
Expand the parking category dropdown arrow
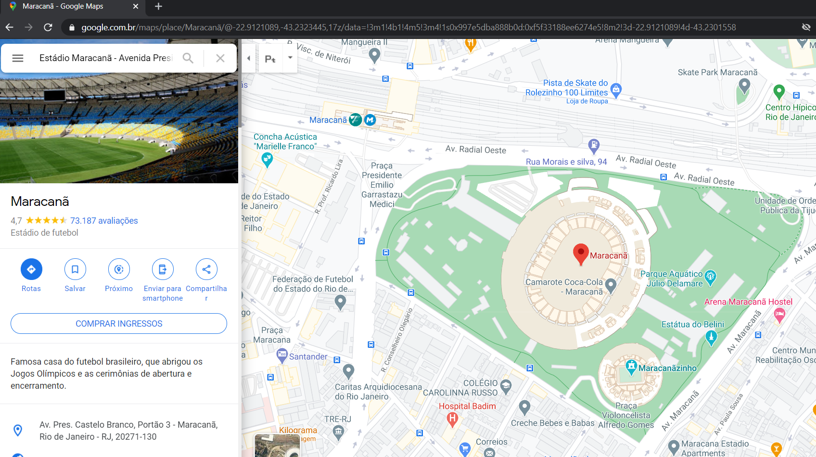[x=290, y=58]
